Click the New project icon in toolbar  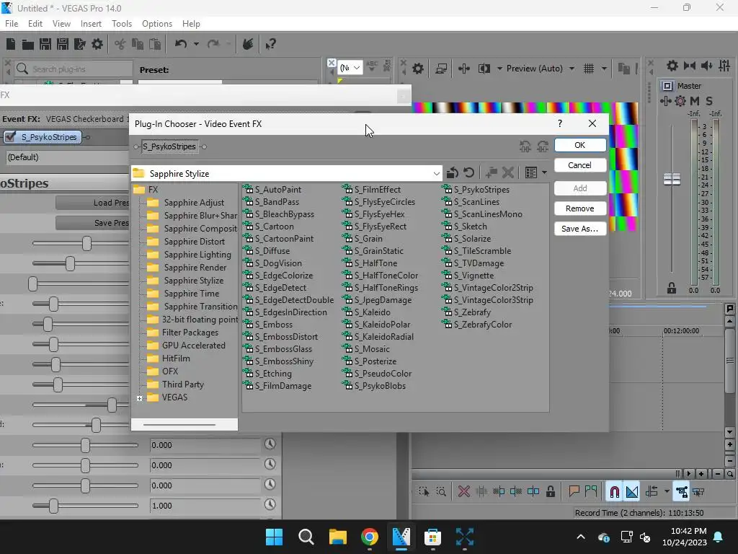tap(10, 44)
